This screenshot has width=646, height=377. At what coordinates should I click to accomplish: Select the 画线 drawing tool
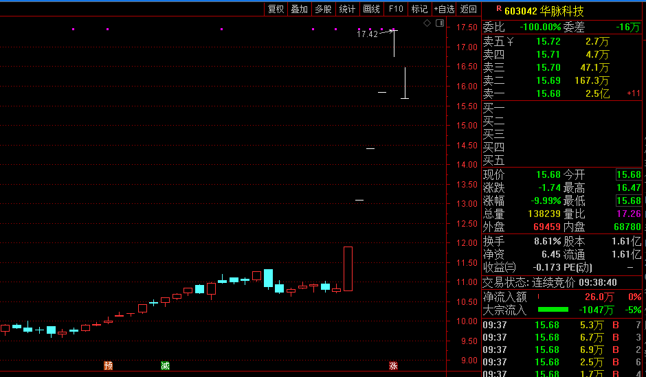[372, 9]
